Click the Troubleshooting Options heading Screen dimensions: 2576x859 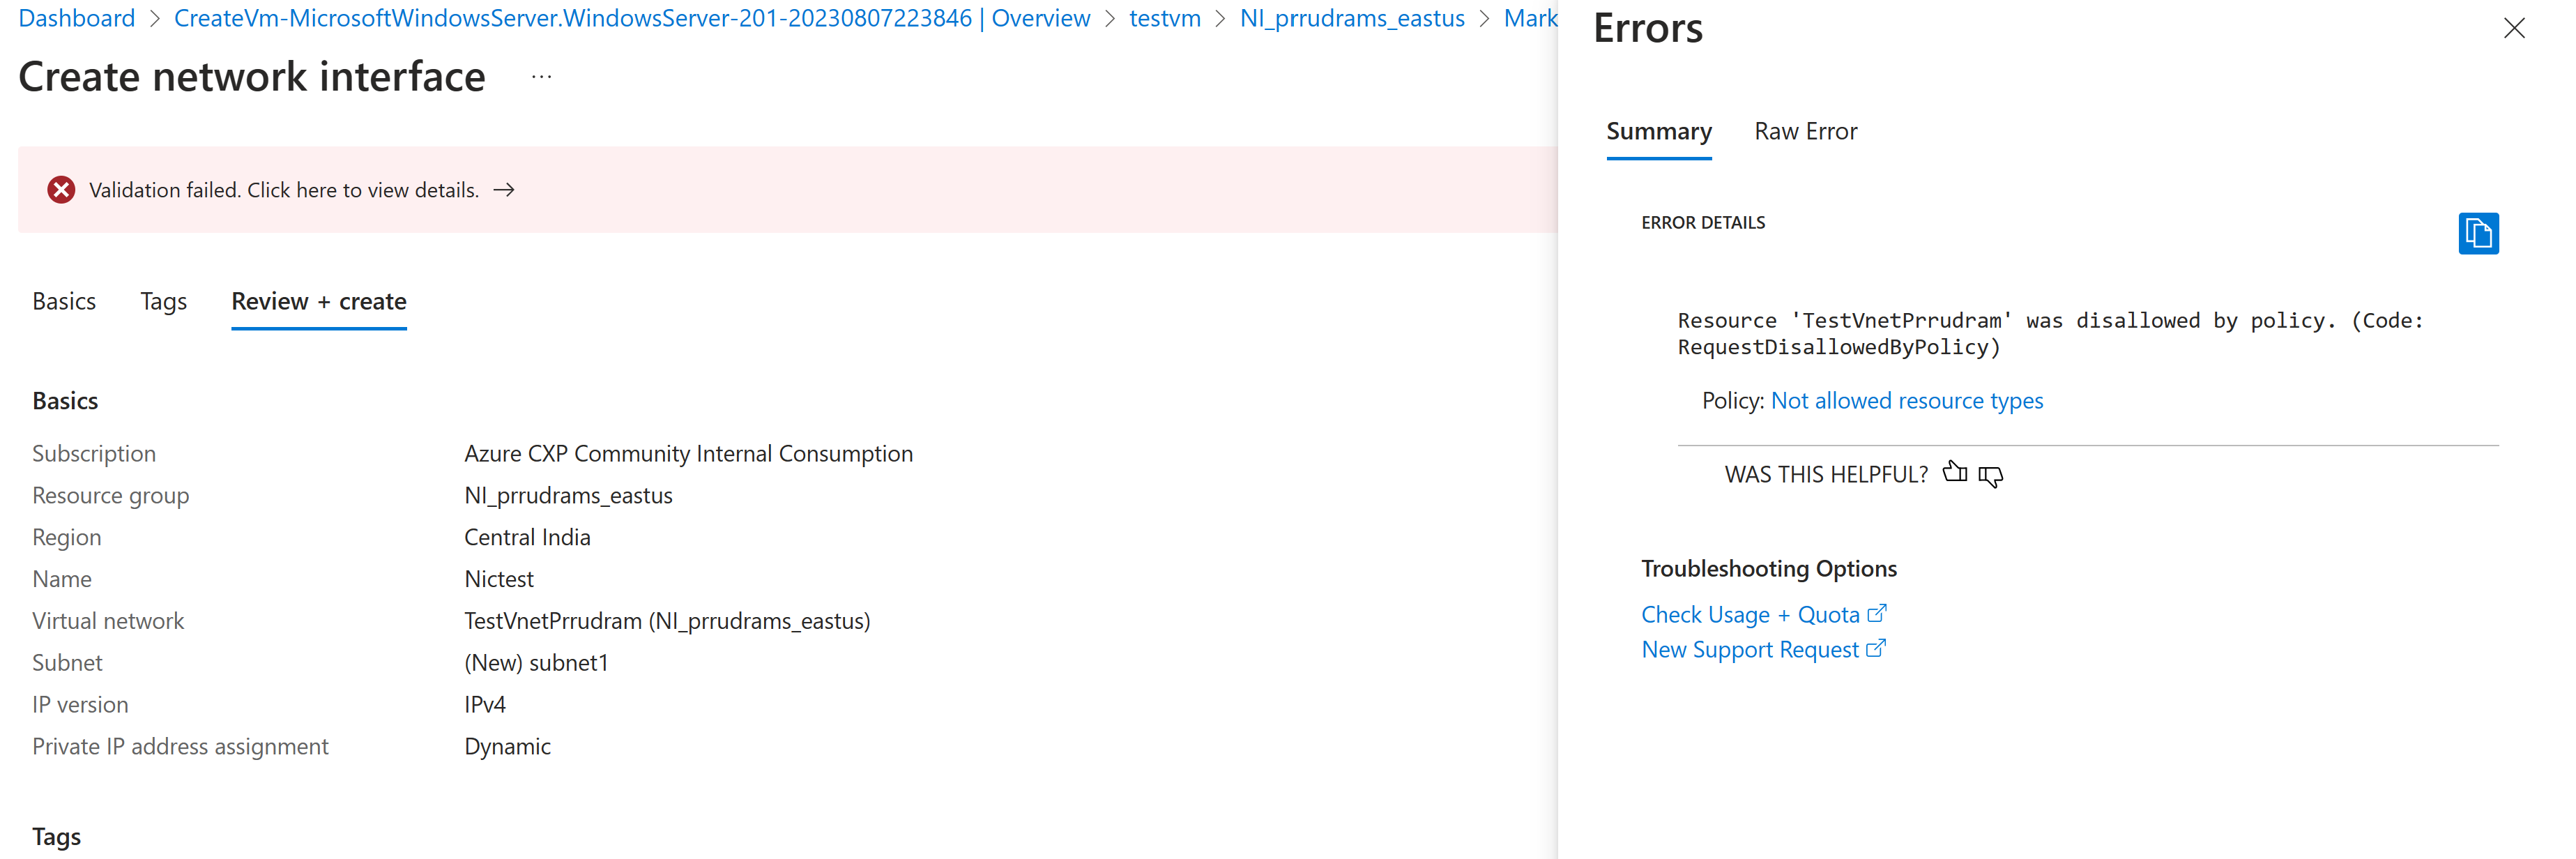[1768, 569]
